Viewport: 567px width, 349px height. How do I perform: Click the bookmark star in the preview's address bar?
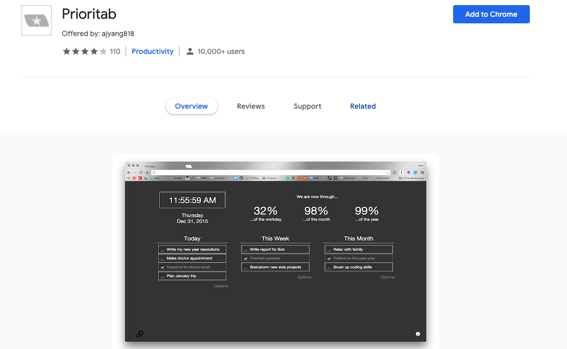(x=387, y=173)
